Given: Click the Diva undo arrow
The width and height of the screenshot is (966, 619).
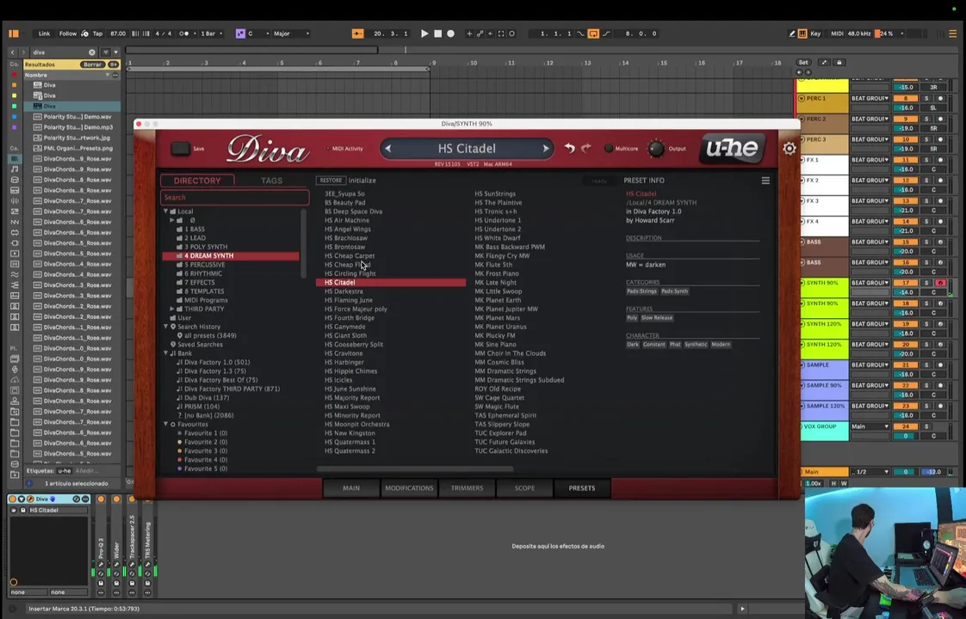Looking at the screenshot, I should coord(570,148).
